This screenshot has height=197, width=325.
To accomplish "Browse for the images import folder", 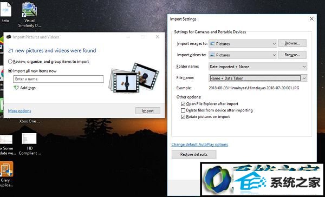I will point(292,43).
